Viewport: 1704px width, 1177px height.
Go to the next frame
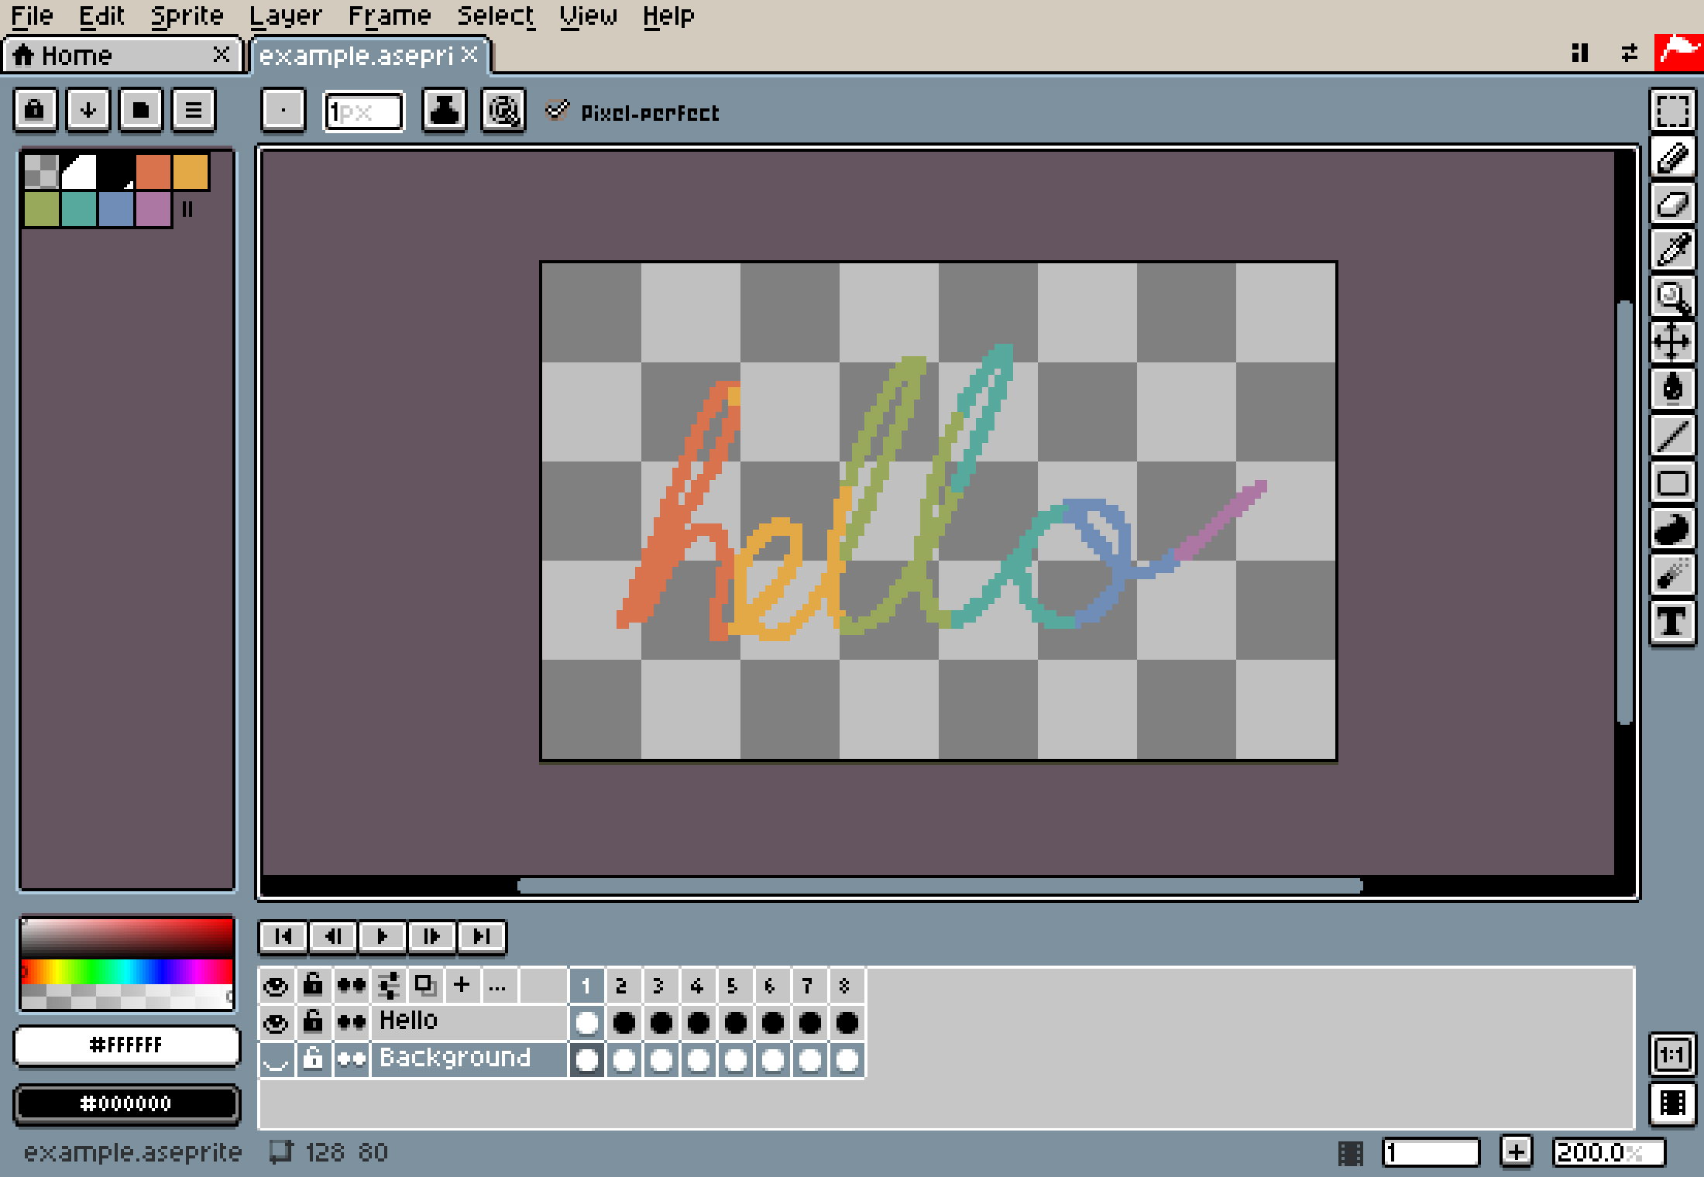point(431,937)
